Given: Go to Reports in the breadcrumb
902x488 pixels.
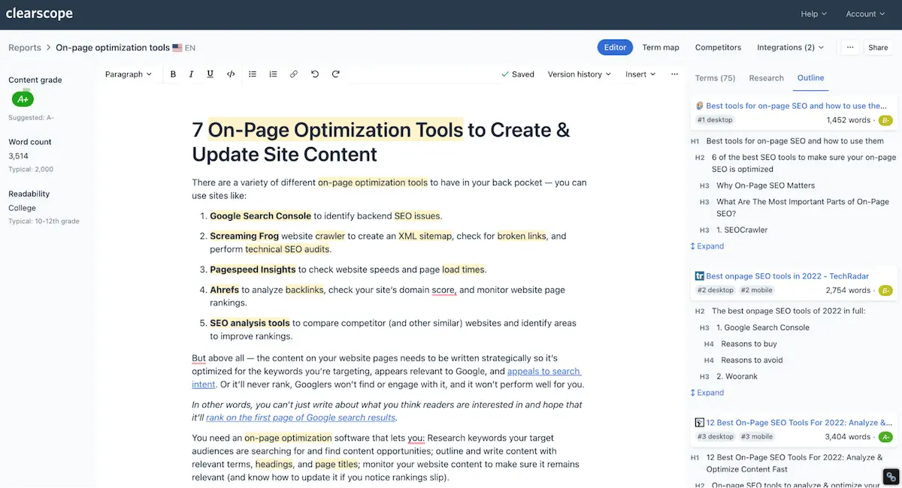Looking at the screenshot, I should (x=25, y=48).
